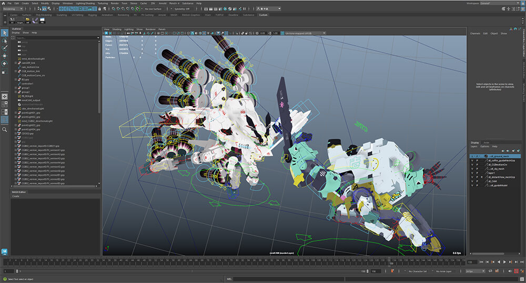Click the set character key icon near range slider
526x283 pixels.
(392, 271)
